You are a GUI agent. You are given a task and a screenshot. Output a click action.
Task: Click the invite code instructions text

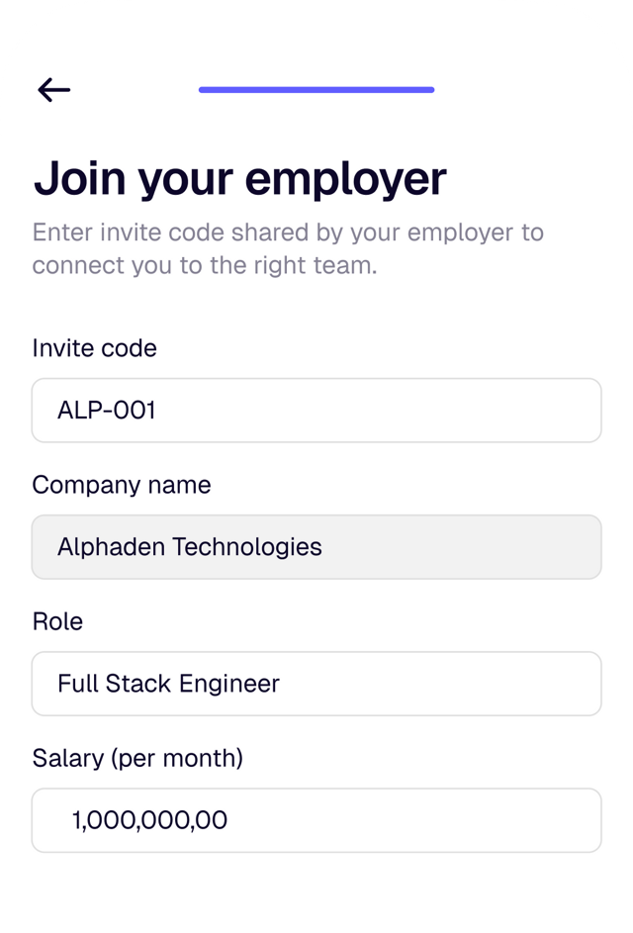click(287, 247)
